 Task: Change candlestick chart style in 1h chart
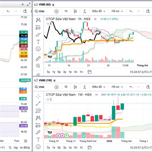click(75, 11)
